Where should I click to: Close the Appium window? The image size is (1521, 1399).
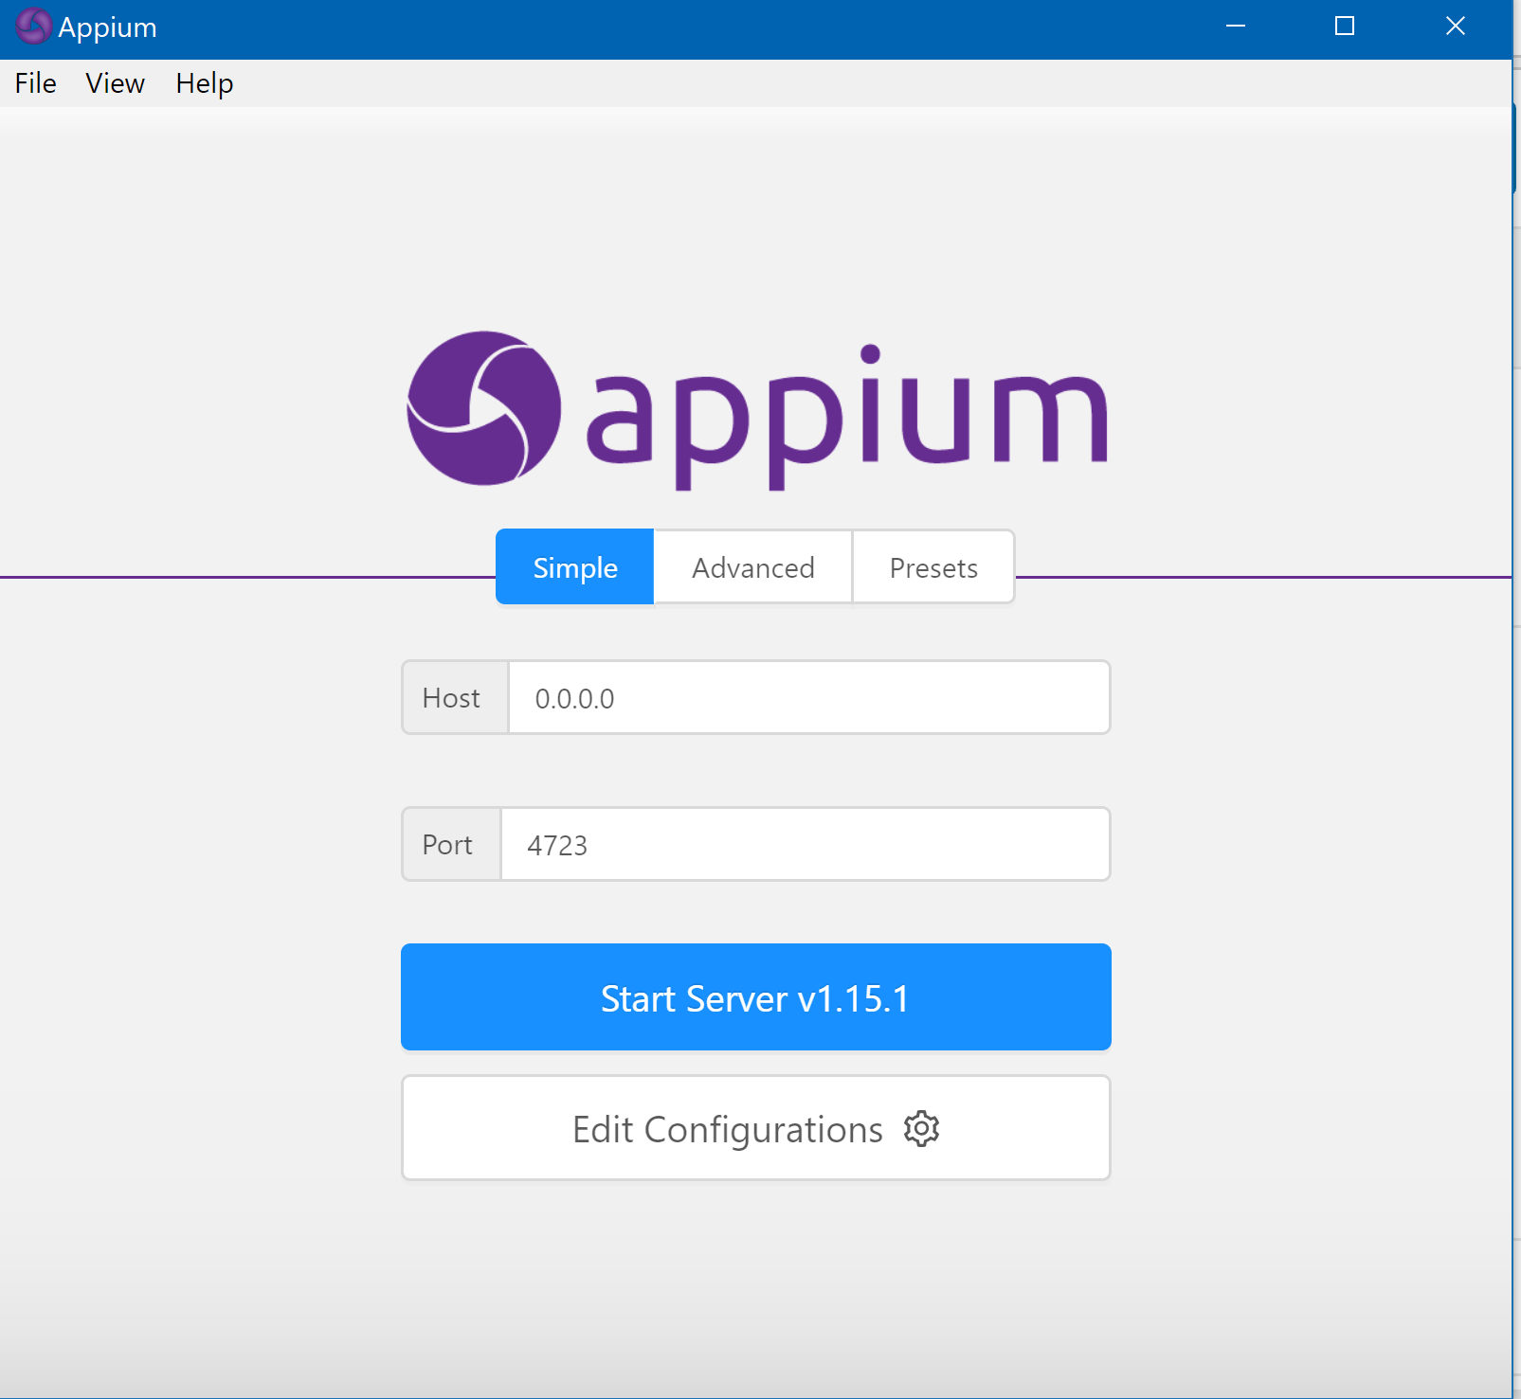1456,27
